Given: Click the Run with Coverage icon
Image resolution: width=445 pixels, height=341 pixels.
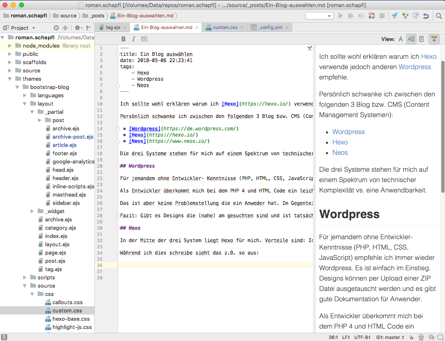Looking at the screenshot, I should click(x=361, y=16).
